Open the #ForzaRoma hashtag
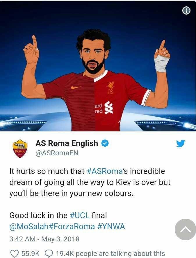The height and width of the screenshot is (258, 196). 72,226
